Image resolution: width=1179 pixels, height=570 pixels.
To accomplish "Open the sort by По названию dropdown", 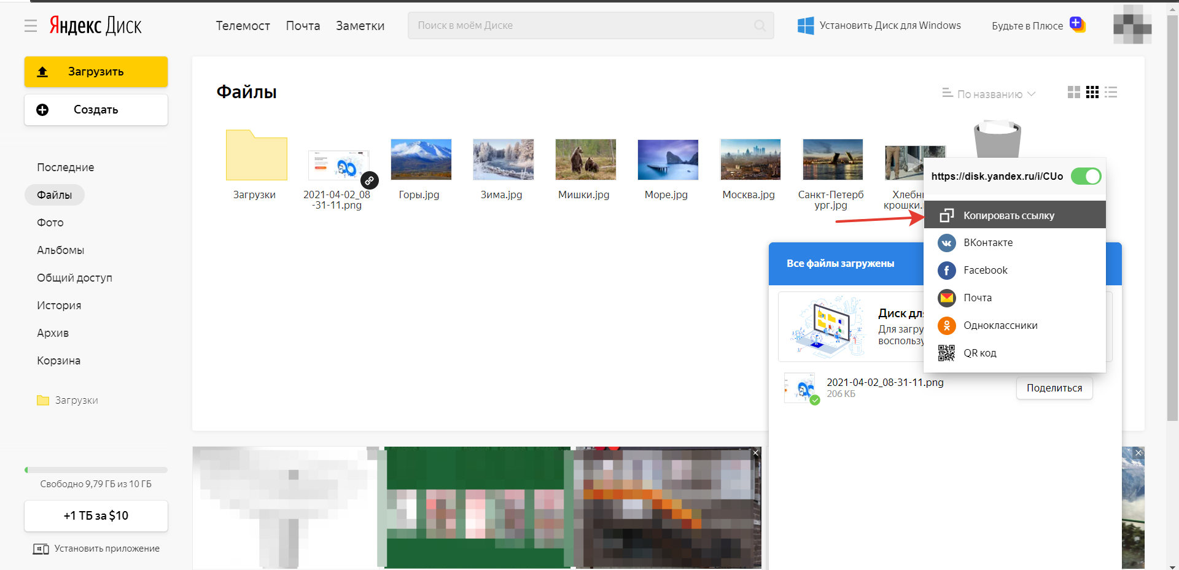I will [989, 94].
